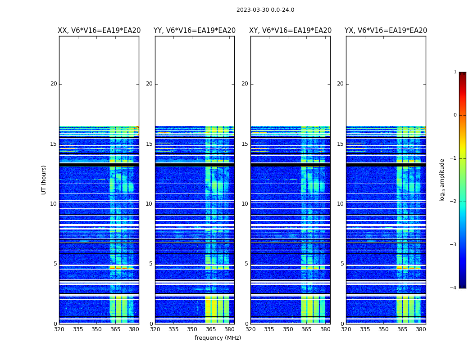Click the date title 2023-03-30 0.0-24.0
The image size is (473, 360).
[x=265, y=10]
